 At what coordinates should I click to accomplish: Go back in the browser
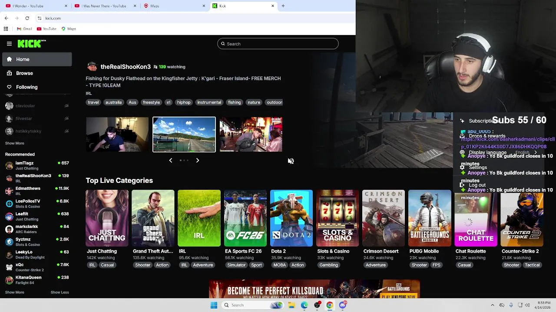pos(6,18)
